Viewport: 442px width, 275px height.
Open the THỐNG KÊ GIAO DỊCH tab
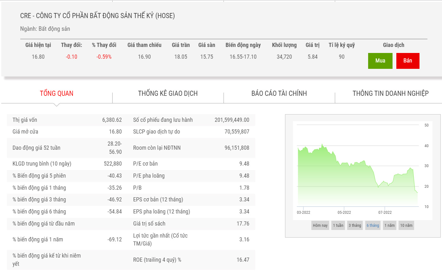(x=168, y=93)
